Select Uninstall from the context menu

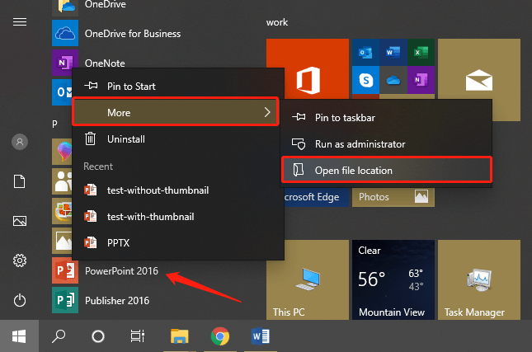tap(178, 139)
